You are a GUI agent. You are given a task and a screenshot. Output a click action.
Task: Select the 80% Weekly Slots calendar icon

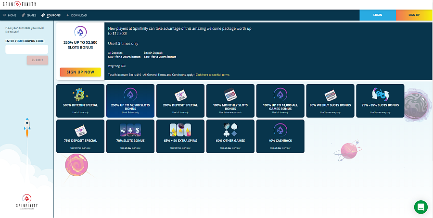(x=330, y=95)
